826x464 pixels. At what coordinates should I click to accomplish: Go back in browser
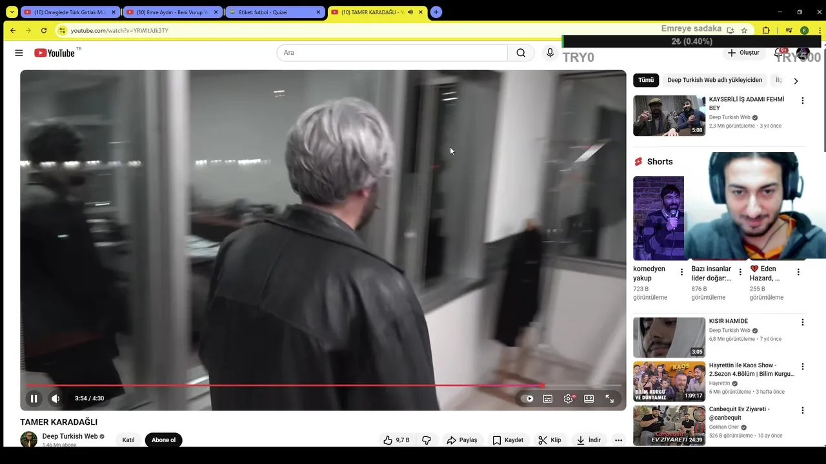pyautogui.click(x=13, y=30)
